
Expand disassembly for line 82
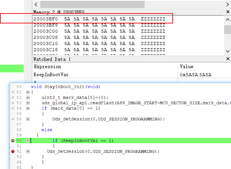pyautogui.click(x=28, y=97)
